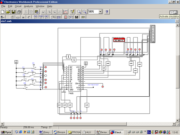Open a circuit with the Open icon
Screen dimensions: 180x135
coord(8,12)
